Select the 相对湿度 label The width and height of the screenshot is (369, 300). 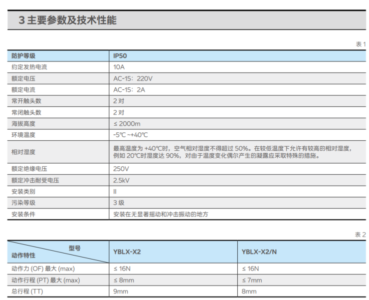click(23, 152)
